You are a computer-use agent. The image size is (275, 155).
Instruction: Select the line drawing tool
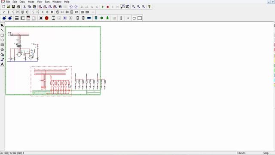click(2, 31)
